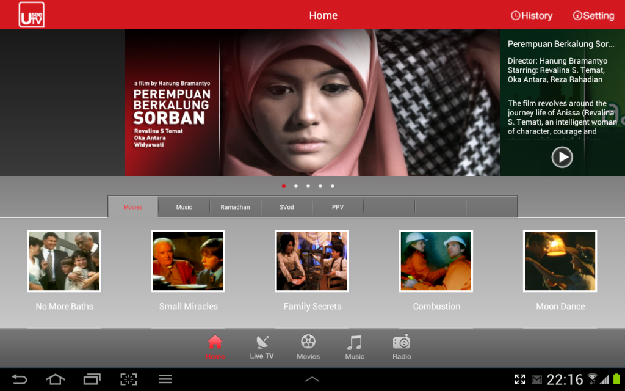Tap the Android back button
Viewport: 625px width, 391px height.
point(19,379)
